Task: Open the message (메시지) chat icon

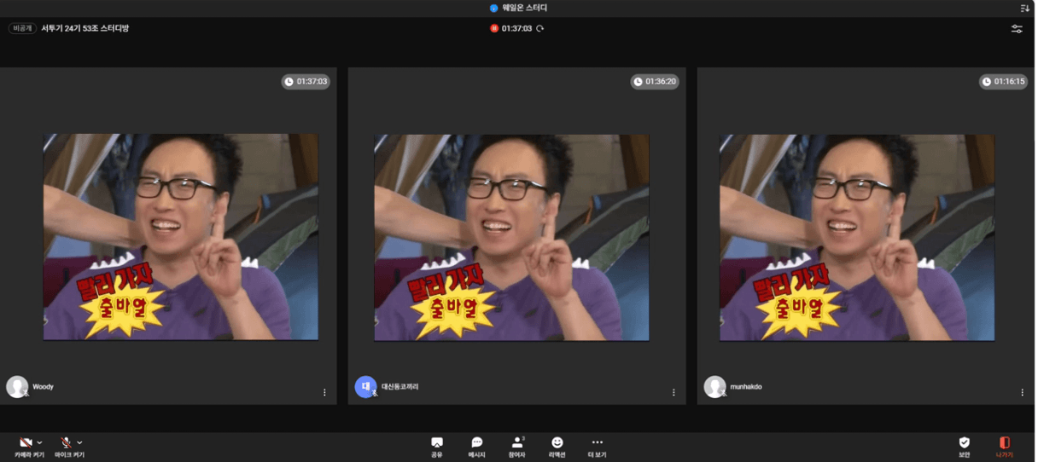Action: tap(477, 443)
